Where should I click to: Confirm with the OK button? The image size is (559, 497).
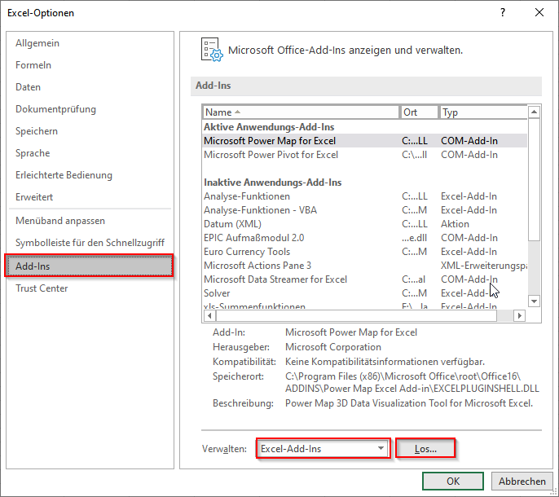(453, 482)
